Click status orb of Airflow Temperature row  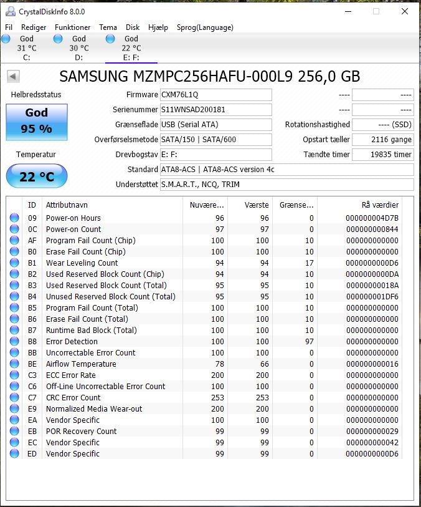point(14,364)
